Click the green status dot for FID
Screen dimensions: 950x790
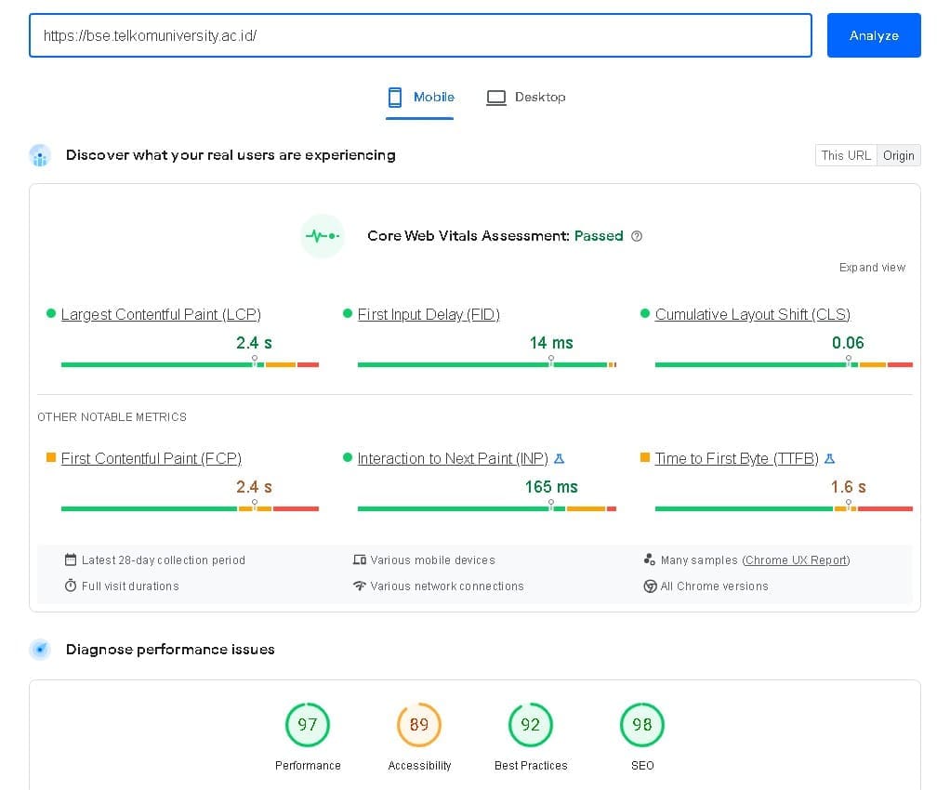coord(347,313)
